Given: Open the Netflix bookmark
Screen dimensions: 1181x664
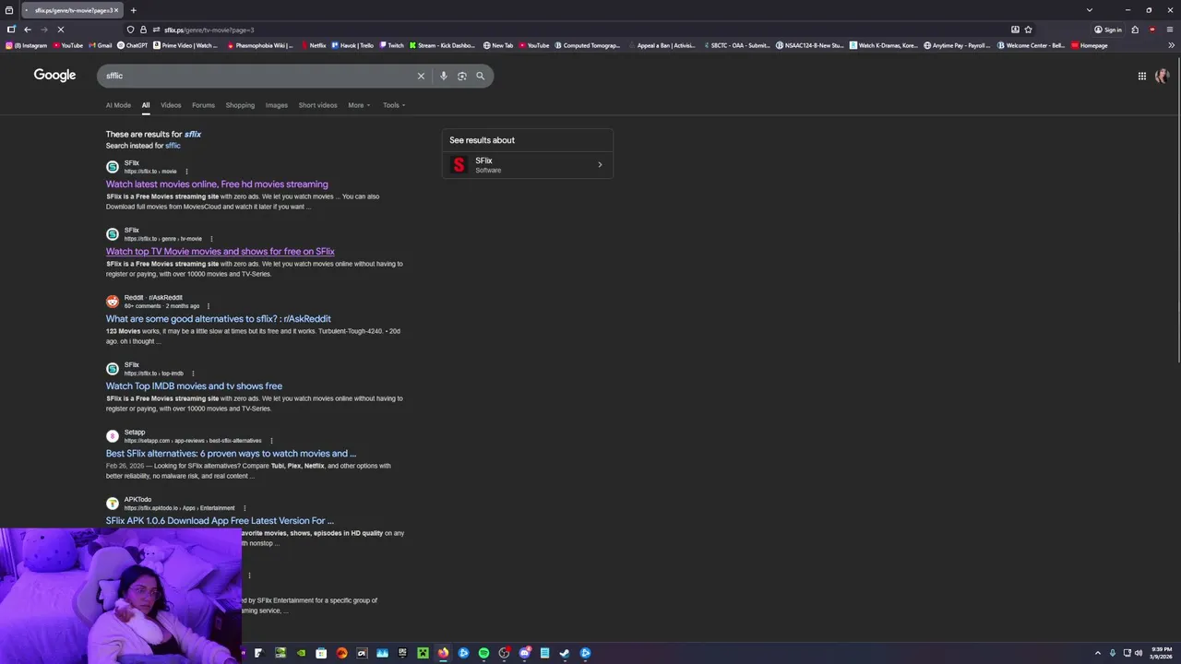Looking at the screenshot, I should click(314, 45).
